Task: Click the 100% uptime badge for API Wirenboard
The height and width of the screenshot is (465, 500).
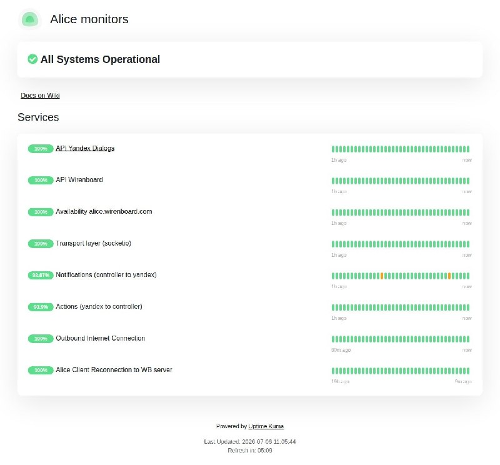Action: 41,180
